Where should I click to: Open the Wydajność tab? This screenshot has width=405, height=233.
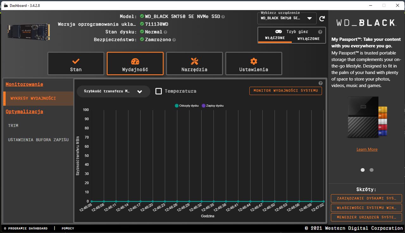pos(135,64)
